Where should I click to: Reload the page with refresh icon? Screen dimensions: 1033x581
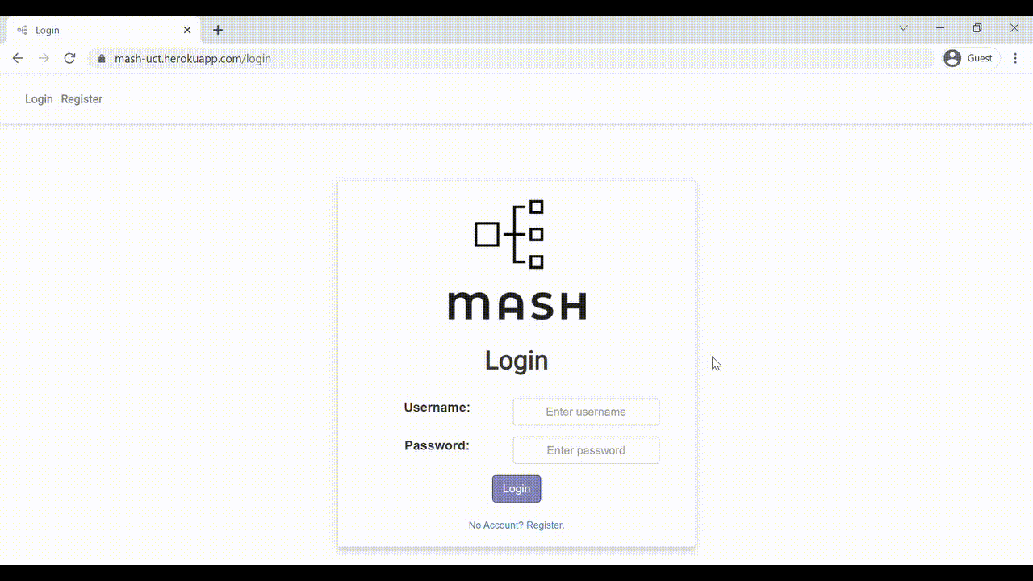pos(69,58)
